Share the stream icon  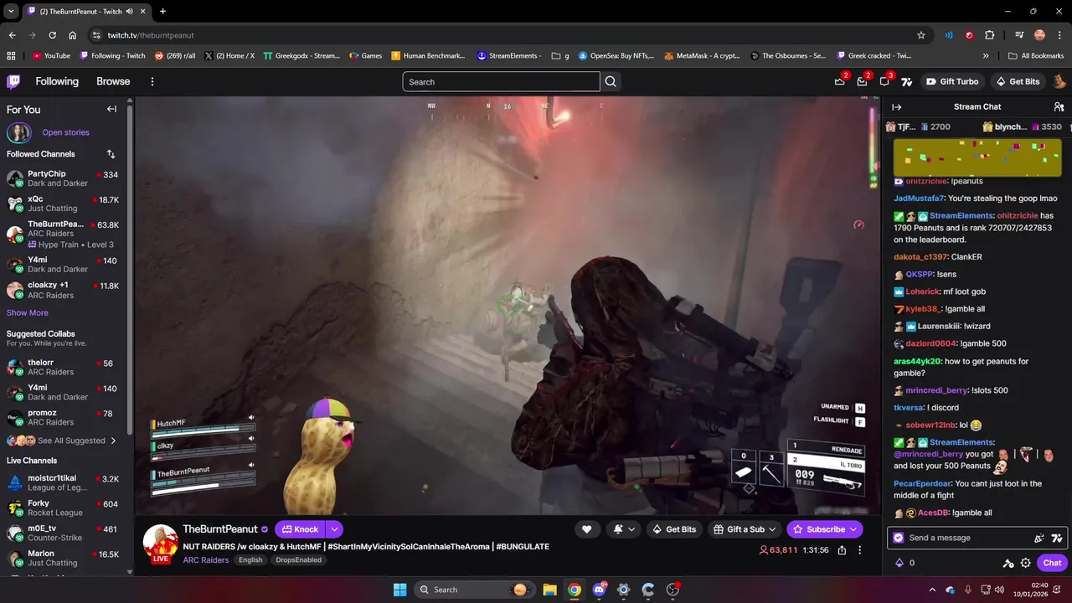click(x=842, y=550)
